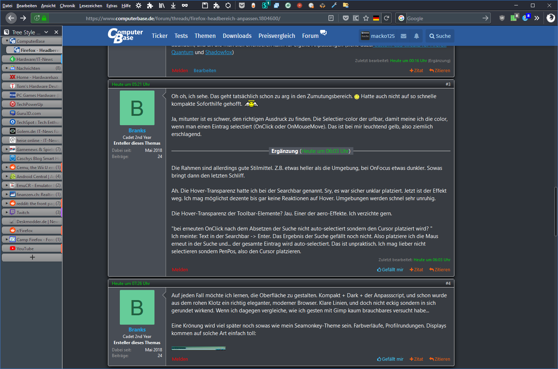Show more toolbar items with the chevron
The width and height of the screenshot is (558, 369).
tap(537, 18)
